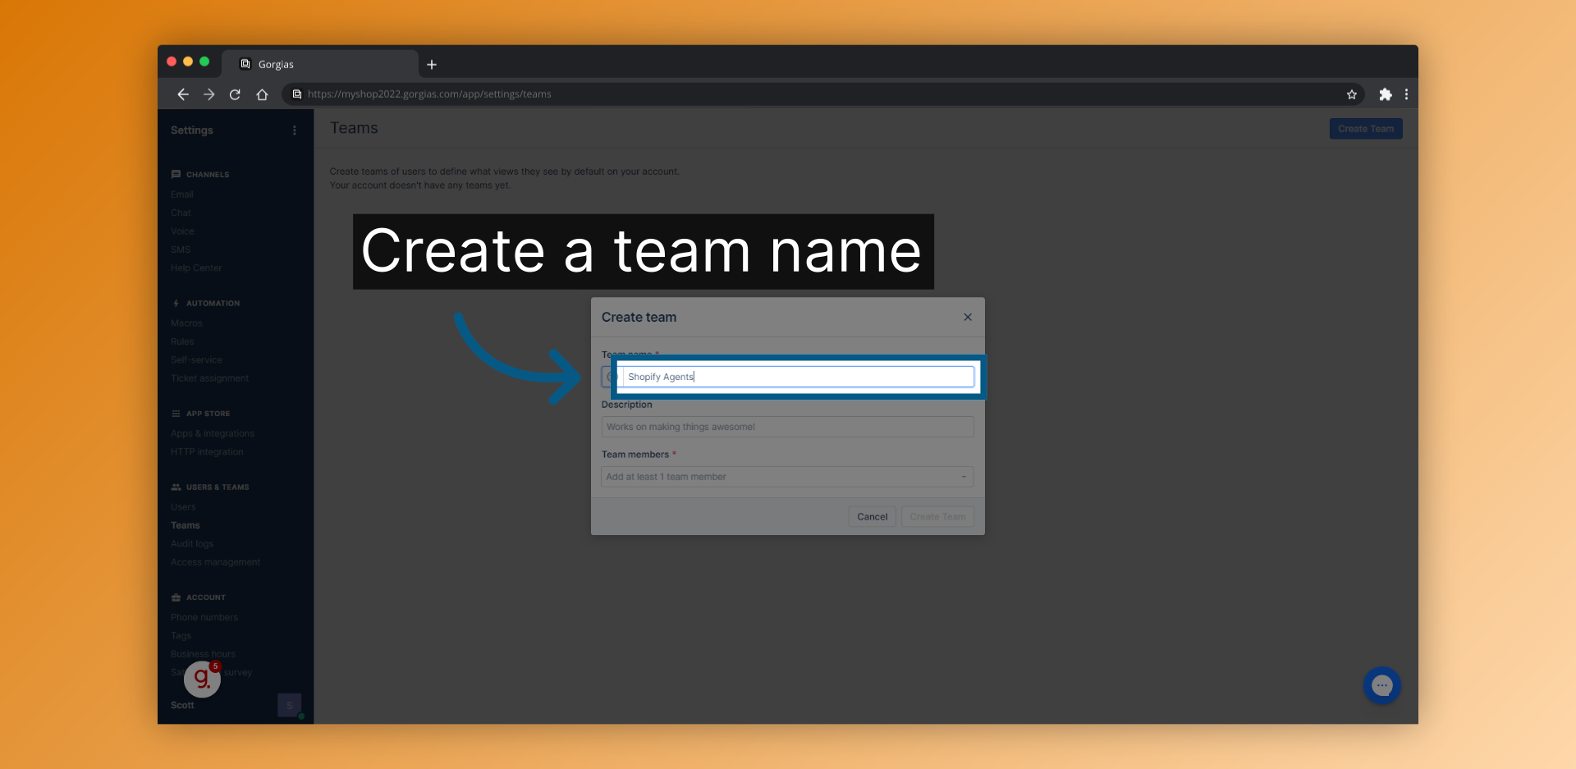The height and width of the screenshot is (769, 1576).
Task: Open the Gorgias notifications logo badge
Action: [202, 679]
